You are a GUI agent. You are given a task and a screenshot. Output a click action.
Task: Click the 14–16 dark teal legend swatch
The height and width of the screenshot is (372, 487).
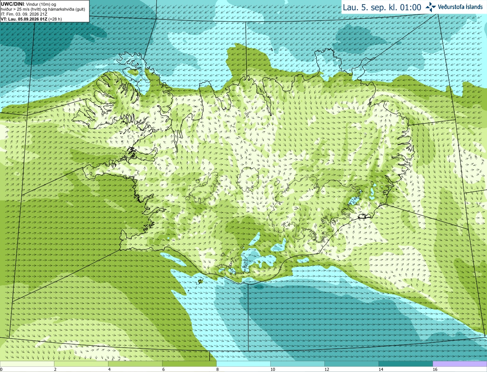tap(406, 364)
